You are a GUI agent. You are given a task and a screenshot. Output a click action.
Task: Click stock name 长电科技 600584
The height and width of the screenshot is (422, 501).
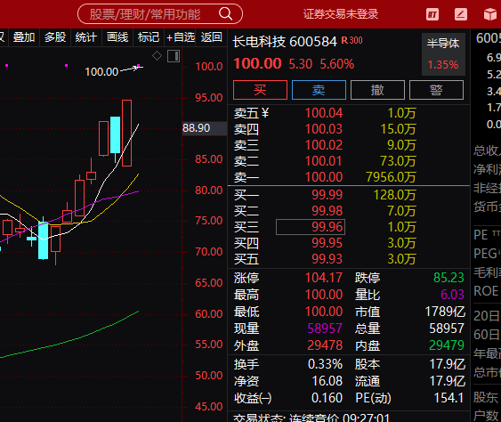point(285,42)
